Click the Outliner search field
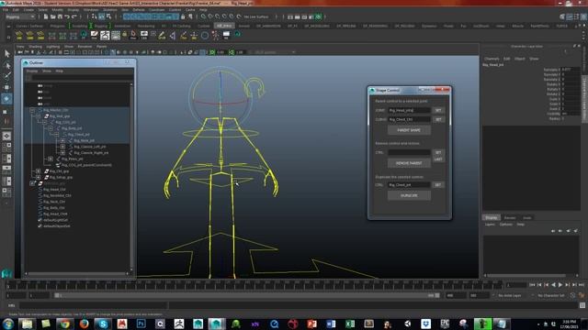 click(x=82, y=78)
